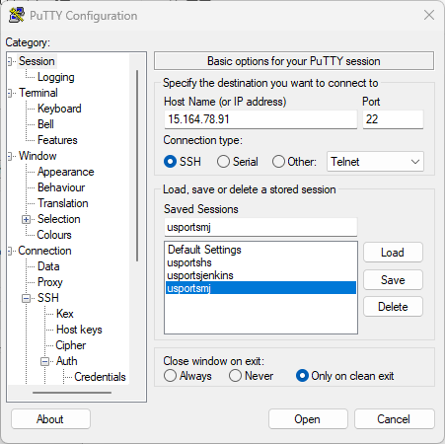Open the Translation settings category
Screen dimensions: 445x444
[63, 203]
